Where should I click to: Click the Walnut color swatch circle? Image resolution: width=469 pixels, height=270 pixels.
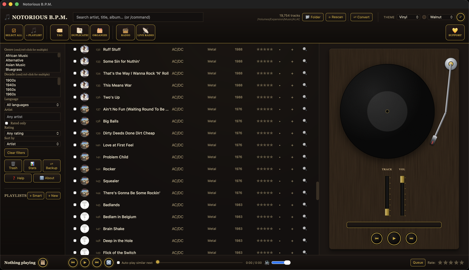coord(424,17)
